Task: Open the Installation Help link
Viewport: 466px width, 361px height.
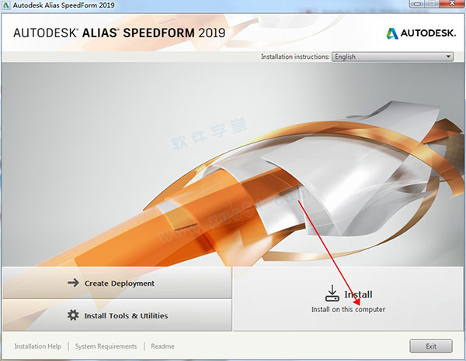Action: (x=38, y=346)
